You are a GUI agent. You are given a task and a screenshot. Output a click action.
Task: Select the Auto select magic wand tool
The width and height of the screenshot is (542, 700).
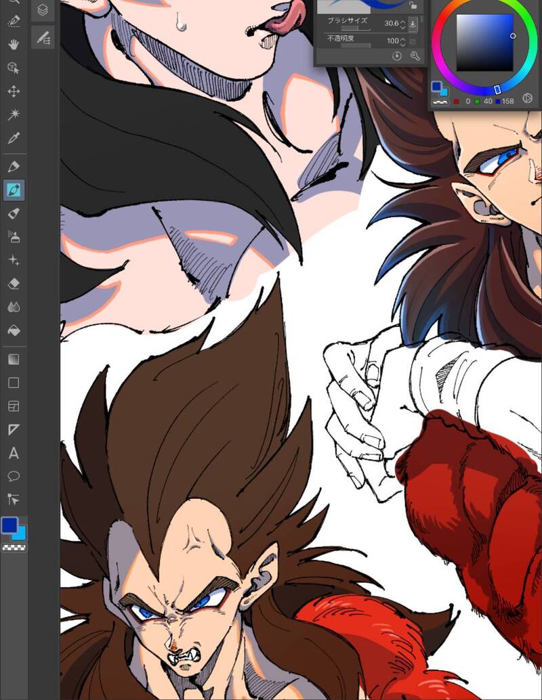tap(14, 114)
